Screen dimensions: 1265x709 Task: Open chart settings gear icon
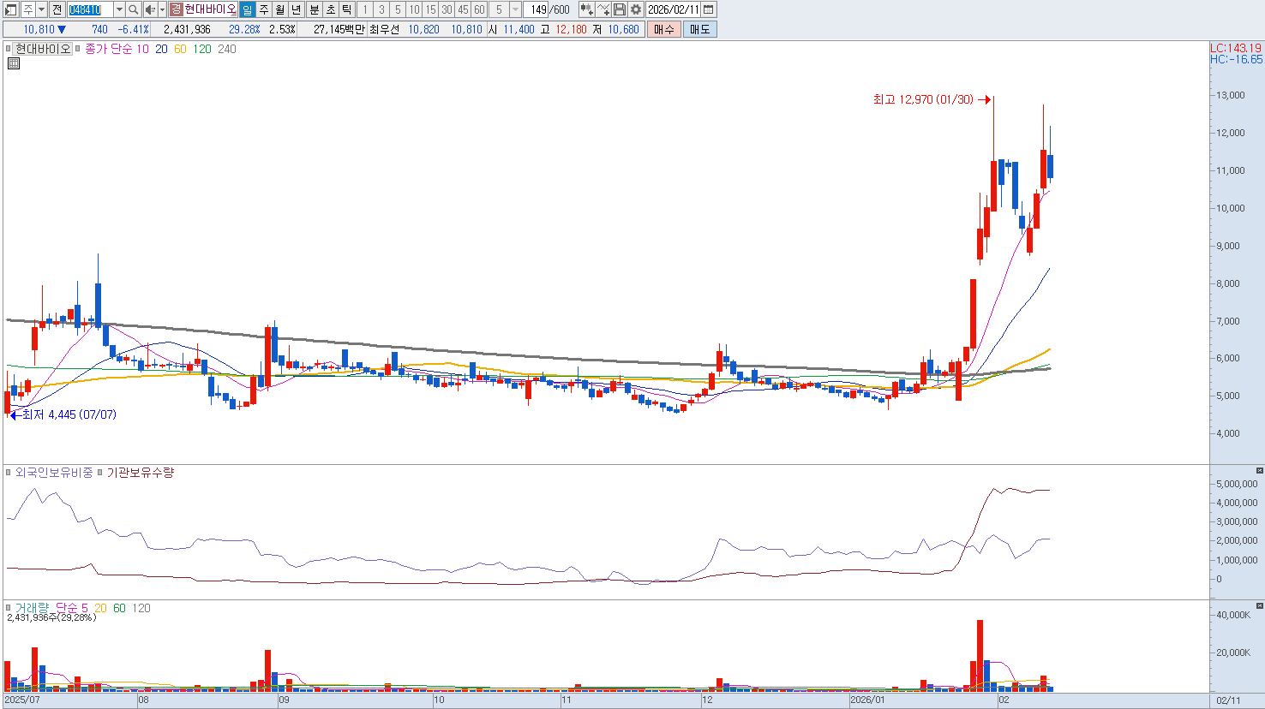[x=635, y=9]
